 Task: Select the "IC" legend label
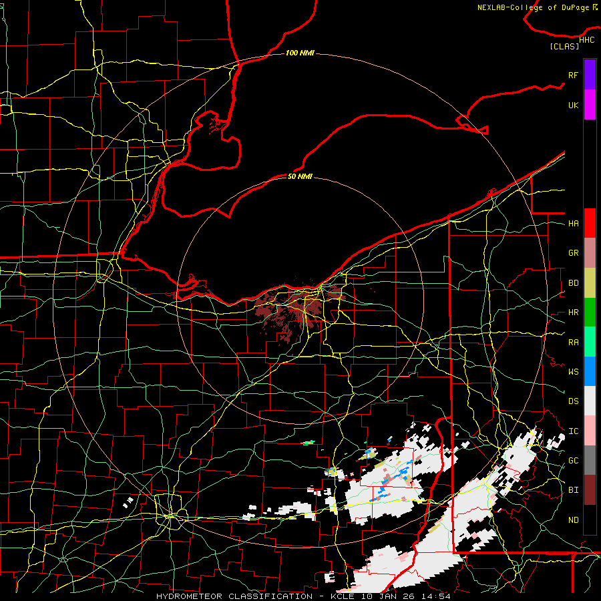pyautogui.click(x=573, y=431)
